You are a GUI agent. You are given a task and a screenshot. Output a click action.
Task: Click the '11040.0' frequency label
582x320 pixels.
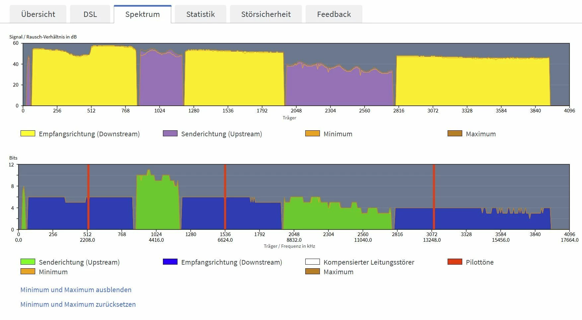tap(363, 240)
